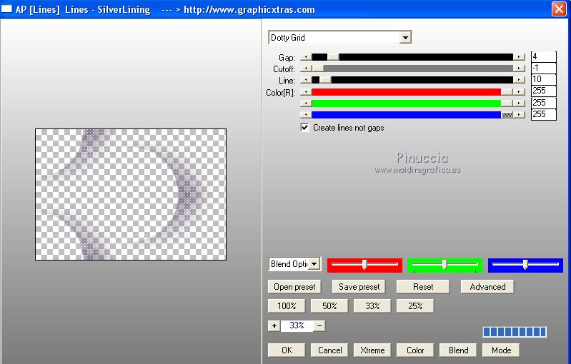Select the Gap value field showing 4
Screen dimensions: 571x364
[x=543, y=56]
